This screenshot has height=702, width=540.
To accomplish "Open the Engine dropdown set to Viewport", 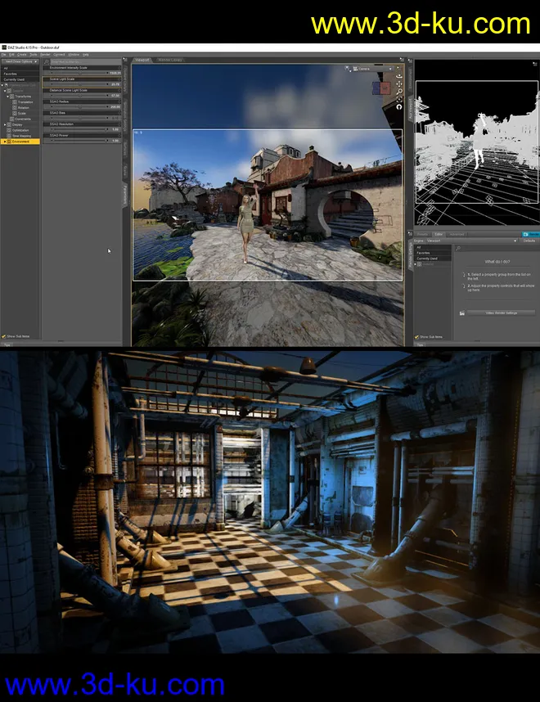I will [472, 241].
